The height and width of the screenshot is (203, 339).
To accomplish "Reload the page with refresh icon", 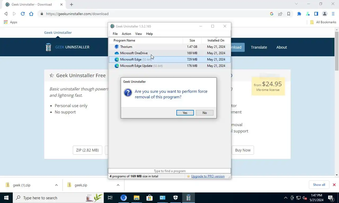I will (23, 14).
